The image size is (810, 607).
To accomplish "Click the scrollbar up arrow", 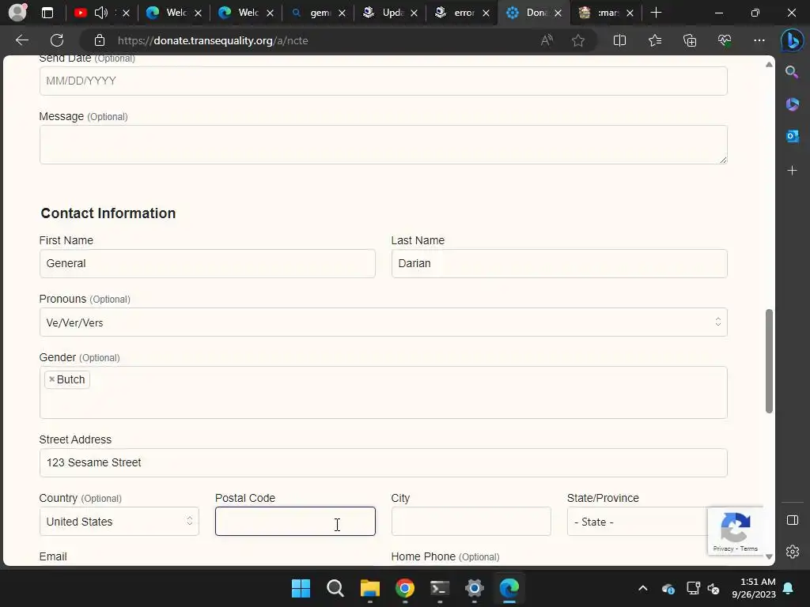I will tap(769, 65).
